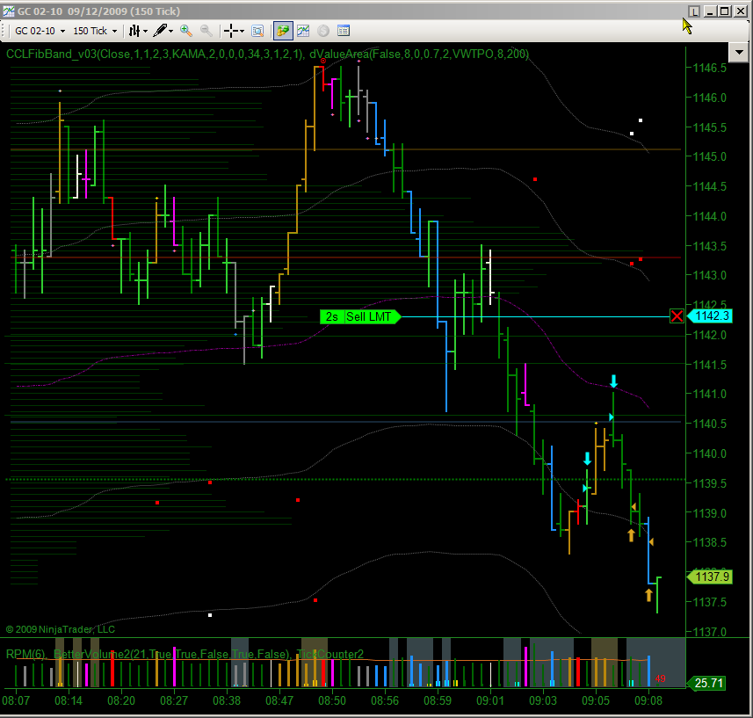
Task: Click the 1137.5 price axis label
Action: [x=710, y=602]
